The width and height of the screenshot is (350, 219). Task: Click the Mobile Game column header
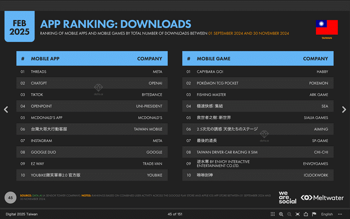tap(213, 58)
